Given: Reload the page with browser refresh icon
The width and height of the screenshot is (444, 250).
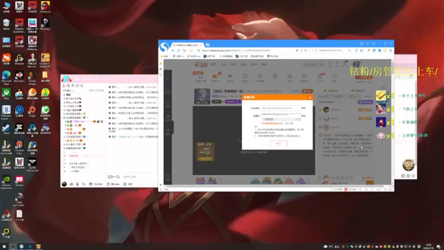Looking at the screenshot, I should point(178,51).
